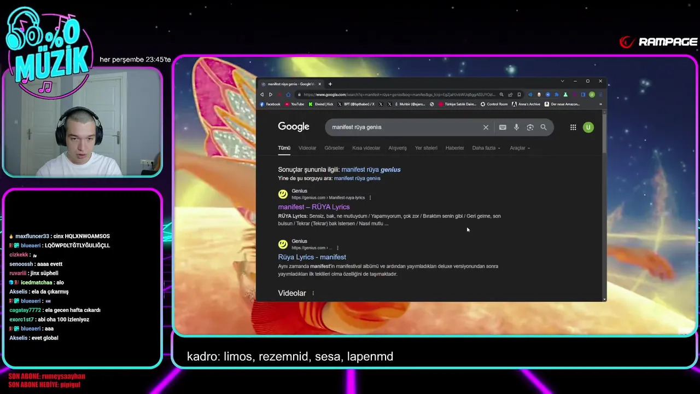Image resolution: width=700 pixels, height=394 pixels.
Task: Open the BPT (@bpthaber) X bookmark
Action: [x=356, y=104]
